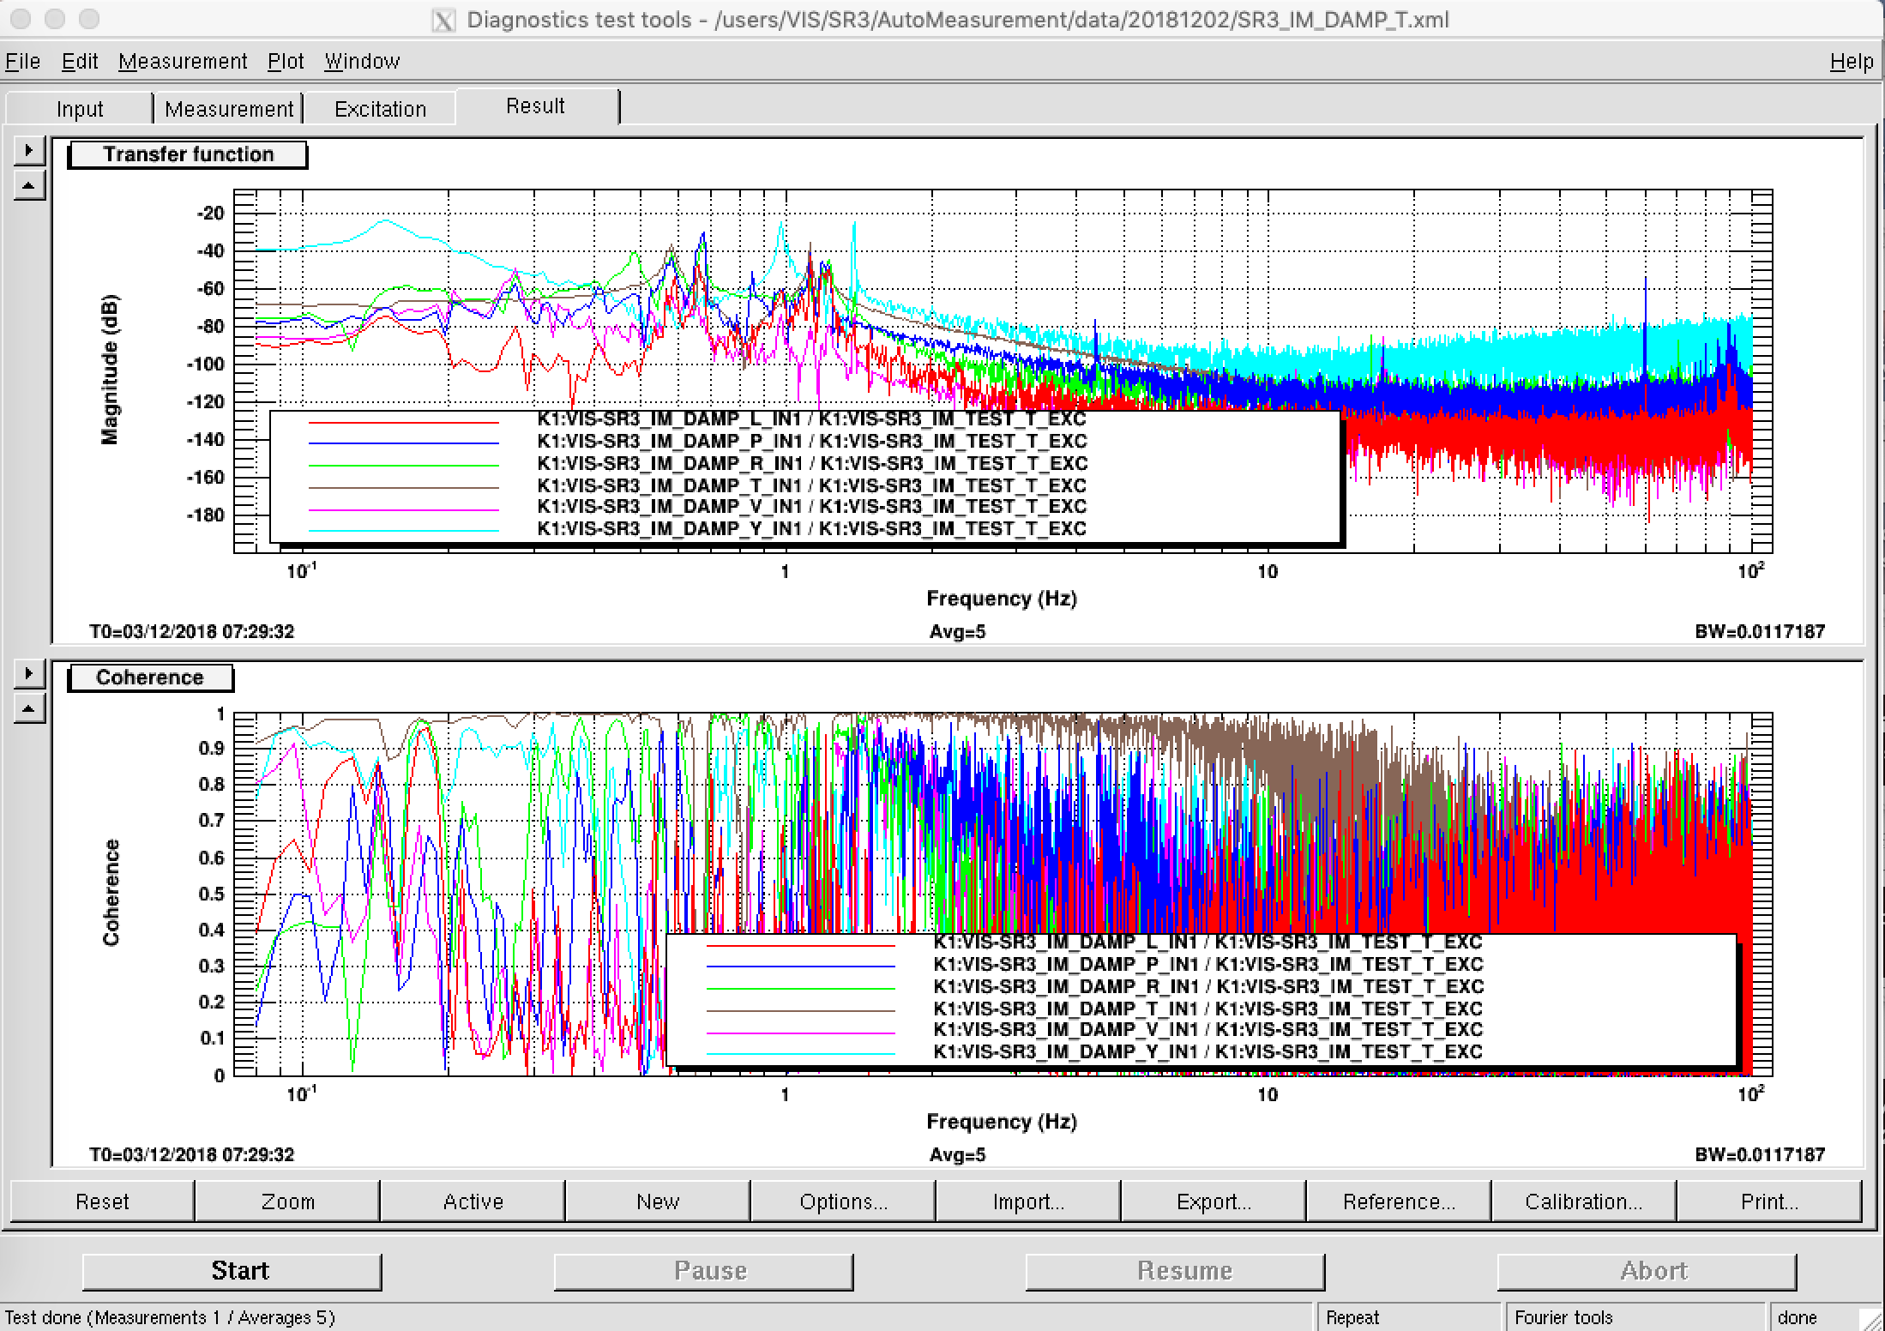This screenshot has height=1331, width=1885.
Task: Collapse the Transfer function panel's up-arrow button
Action: [x=29, y=185]
